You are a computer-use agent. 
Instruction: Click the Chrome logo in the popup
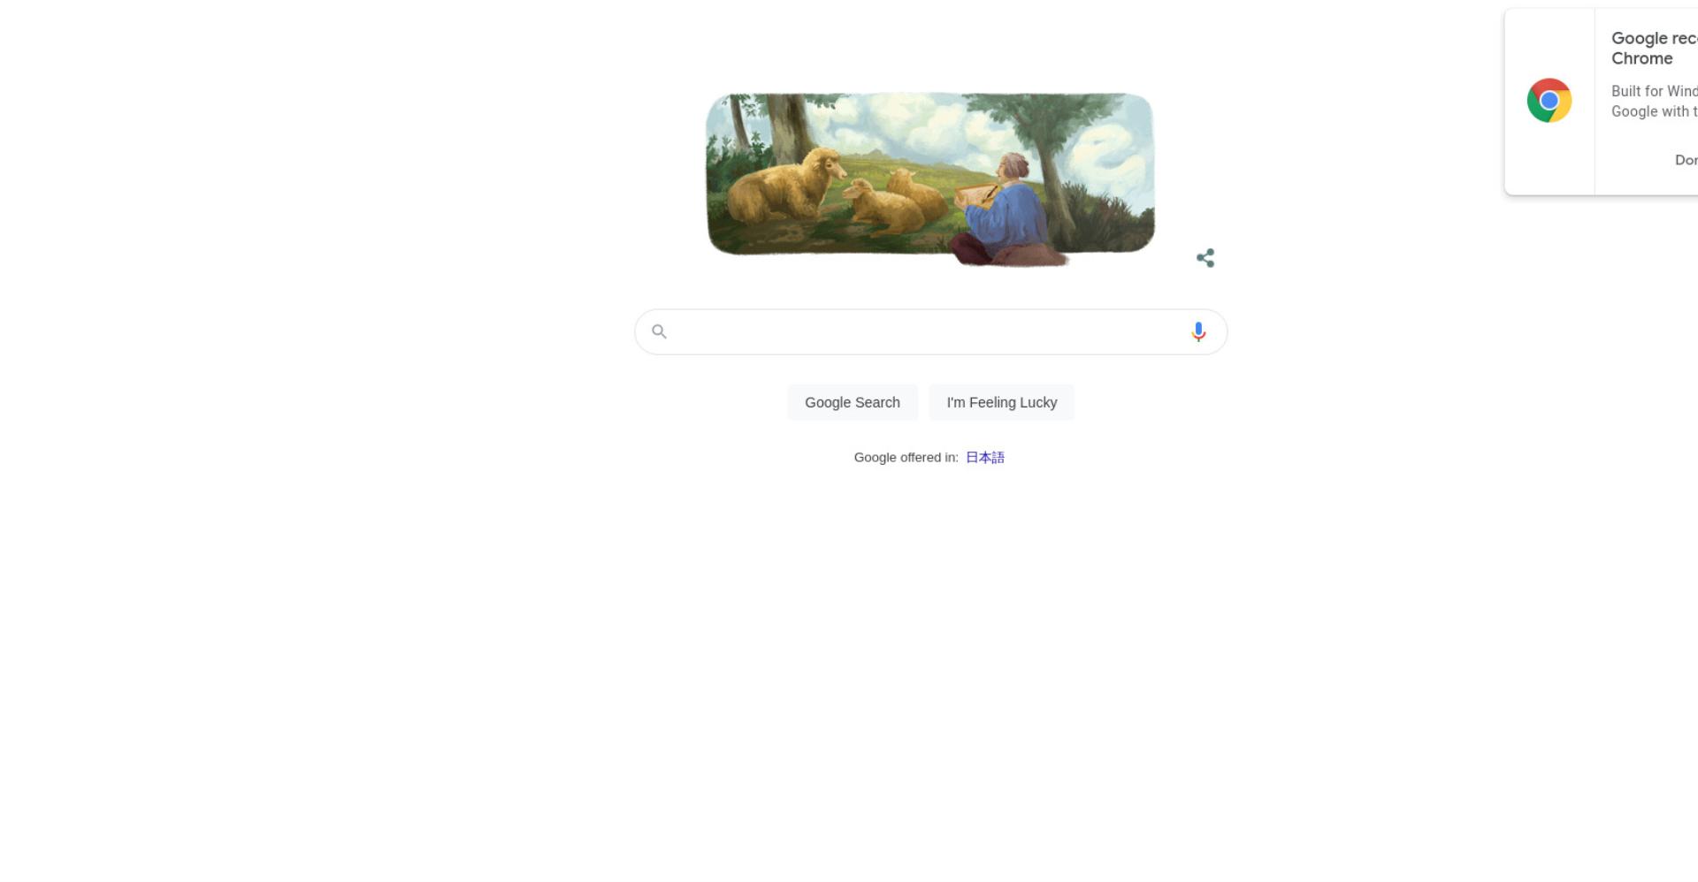click(1549, 101)
